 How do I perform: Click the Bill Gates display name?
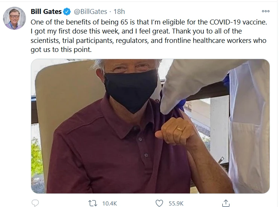[x=46, y=12]
